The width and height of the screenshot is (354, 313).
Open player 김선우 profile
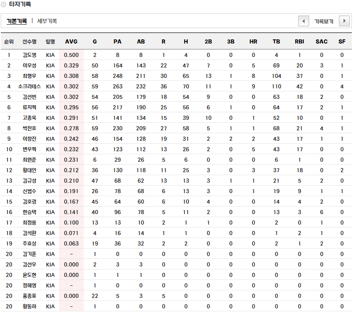(x=29, y=264)
